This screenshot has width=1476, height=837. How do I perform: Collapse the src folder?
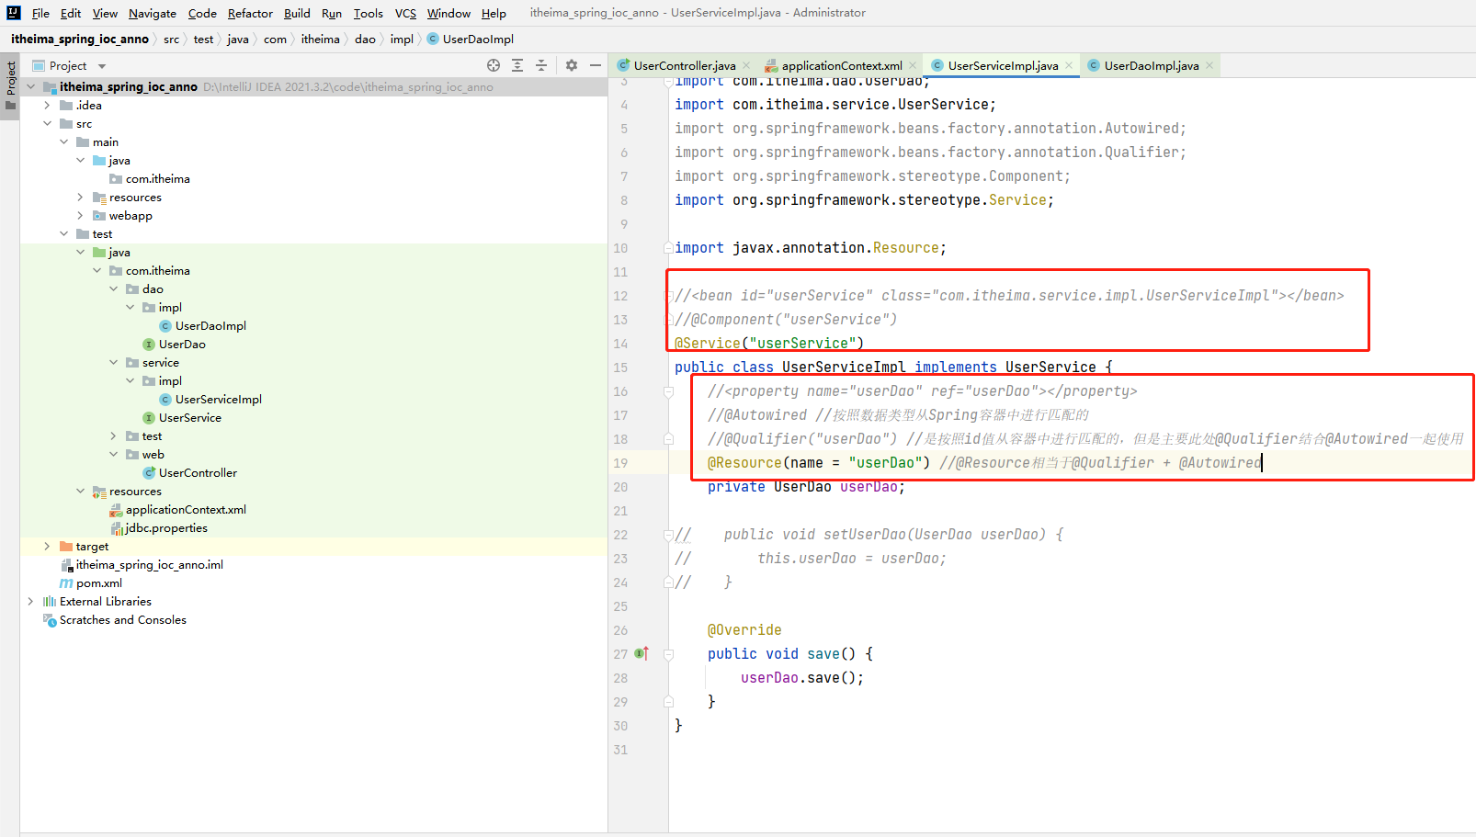[47, 123]
